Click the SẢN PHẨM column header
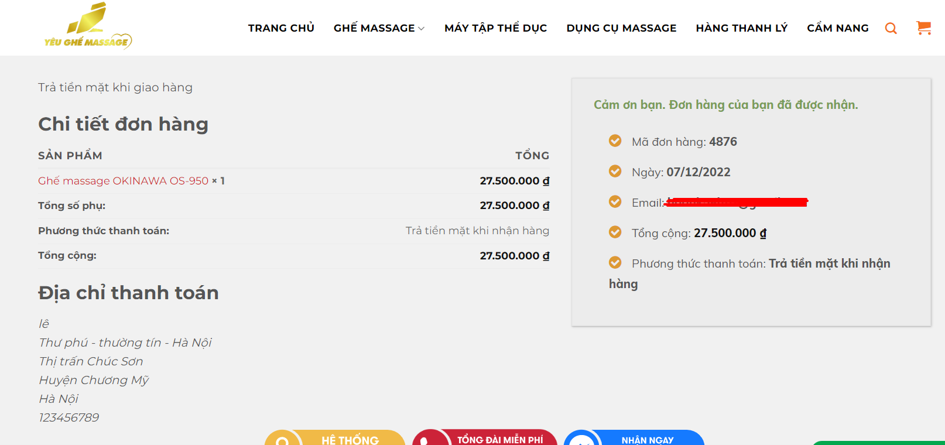This screenshot has height=445, width=945. click(70, 155)
